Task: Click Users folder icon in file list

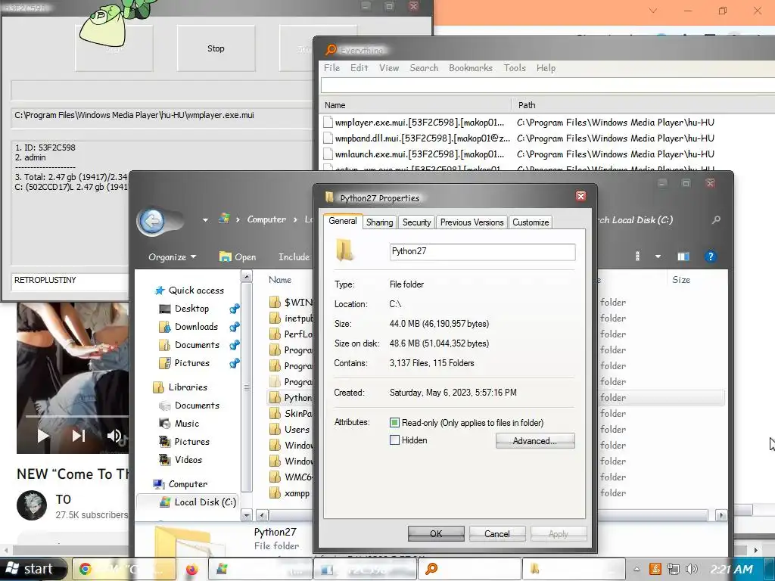Action: coord(275,430)
